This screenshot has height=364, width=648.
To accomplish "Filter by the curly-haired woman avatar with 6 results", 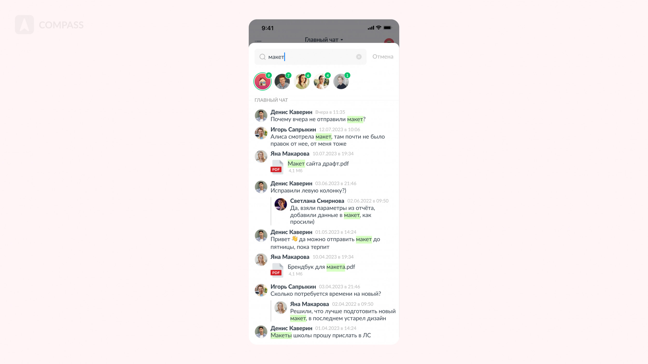I will click(302, 81).
